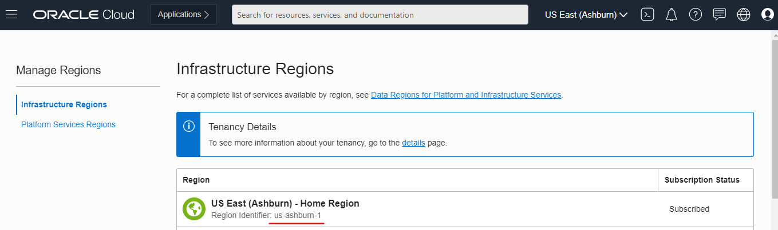Click the Region column header
This screenshot has height=230, width=778.
click(196, 180)
